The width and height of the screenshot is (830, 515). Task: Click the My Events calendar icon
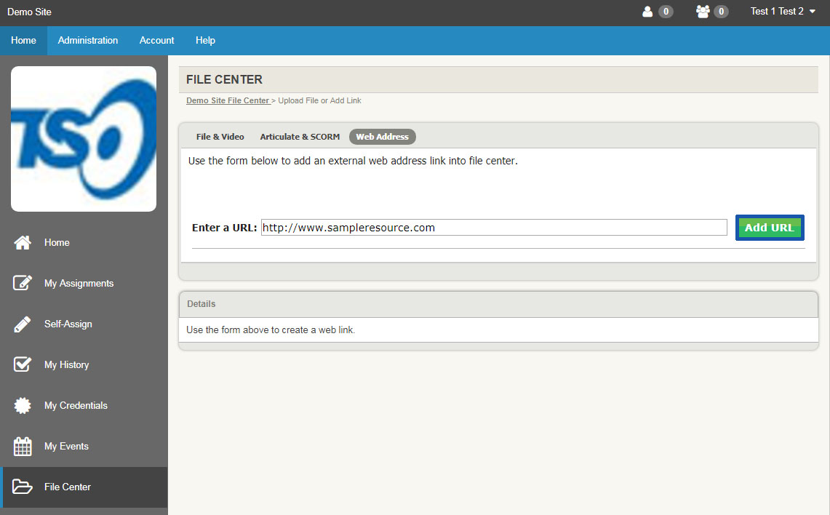[x=23, y=447]
